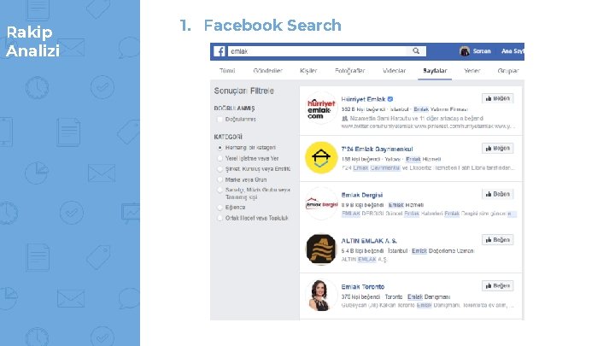This screenshot has height=346, width=615.
Task: Enable the Doğrulanmış checkbox filter
Action: pos(220,120)
